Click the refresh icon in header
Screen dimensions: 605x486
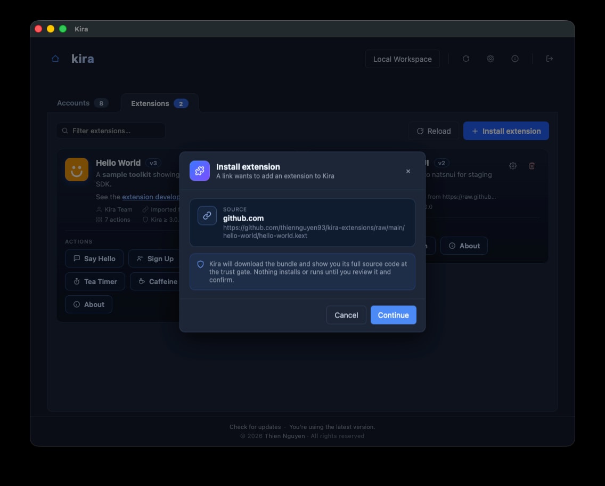tap(465, 59)
